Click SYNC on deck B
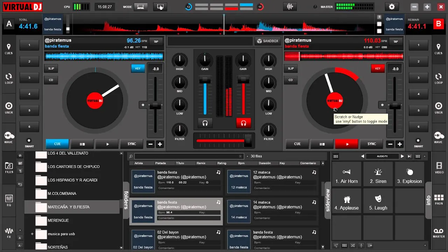 click(x=372, y=144)
